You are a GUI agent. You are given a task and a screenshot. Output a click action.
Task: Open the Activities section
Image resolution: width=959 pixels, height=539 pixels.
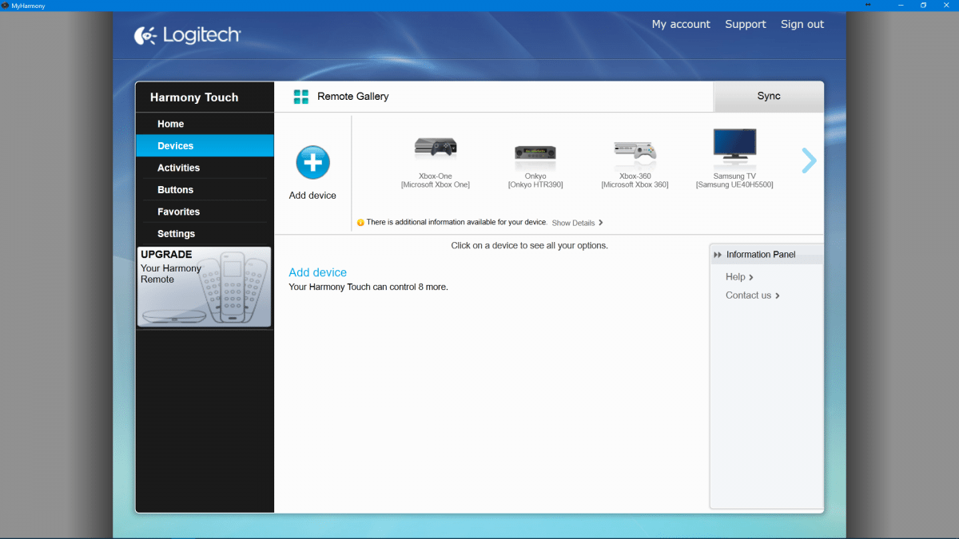click(x=205, y=168)
